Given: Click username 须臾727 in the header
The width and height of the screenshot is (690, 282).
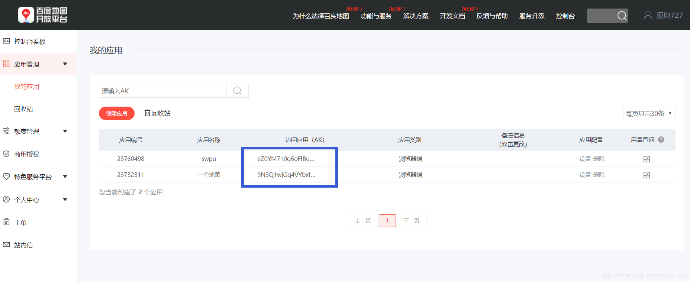Looking at the screenshot, I should pyautogui.click(x=669, y=15).
